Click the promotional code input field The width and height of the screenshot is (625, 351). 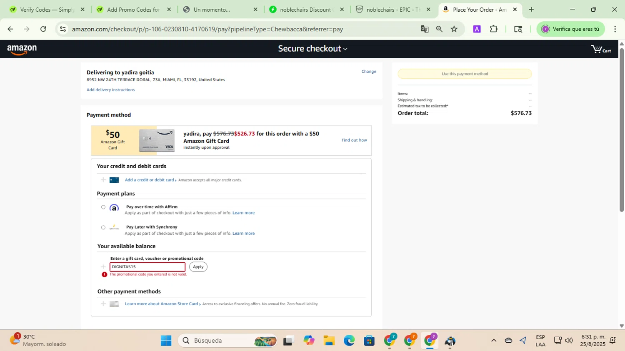point(147,267)
